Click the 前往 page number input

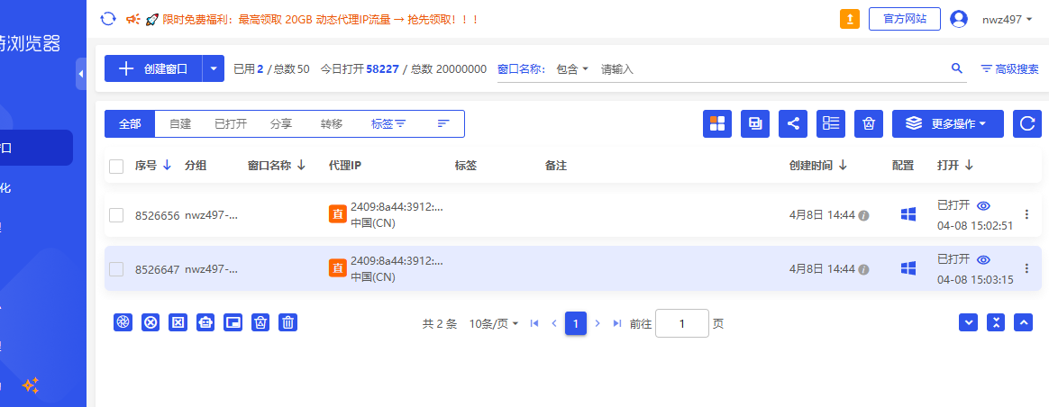point(681,323)
